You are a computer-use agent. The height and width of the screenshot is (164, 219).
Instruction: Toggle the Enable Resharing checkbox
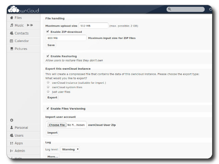point(48,56)
